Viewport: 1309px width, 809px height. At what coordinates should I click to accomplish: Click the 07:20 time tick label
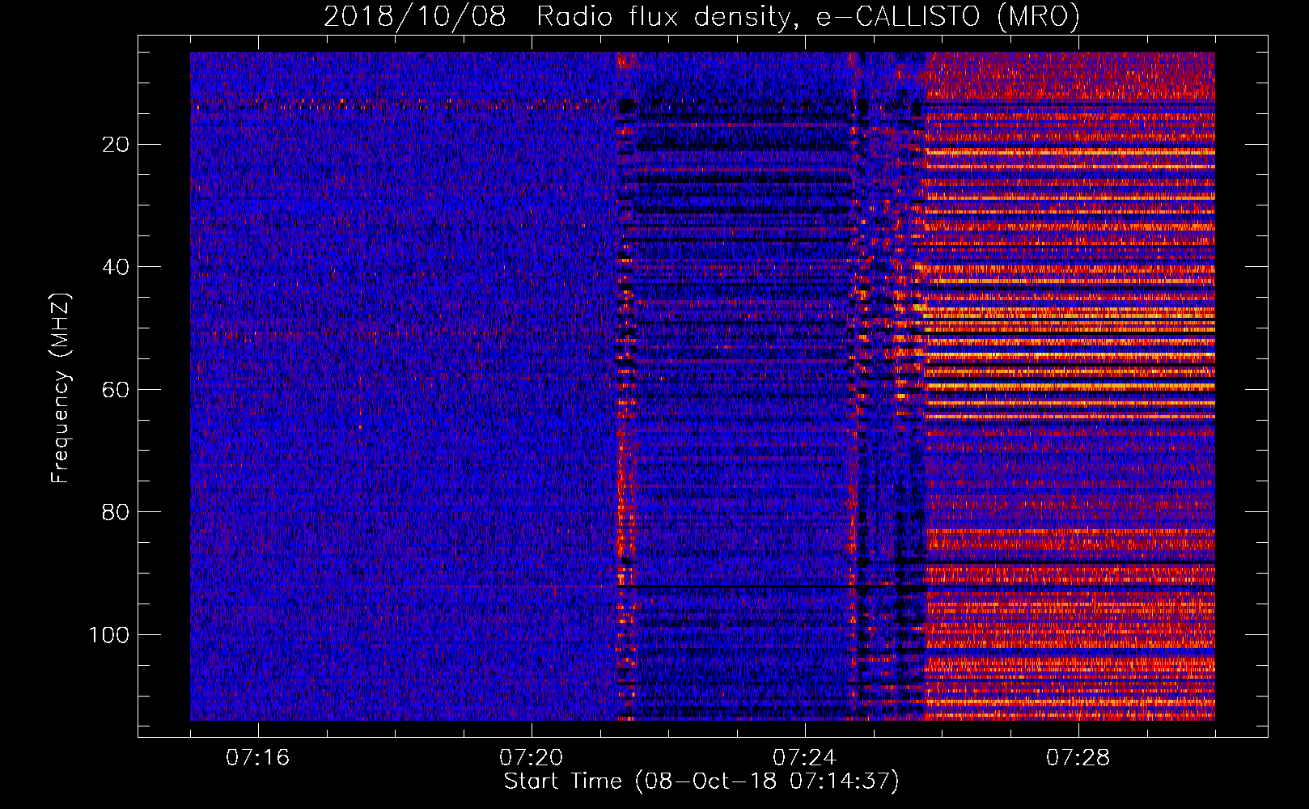[x=532, y=758]
